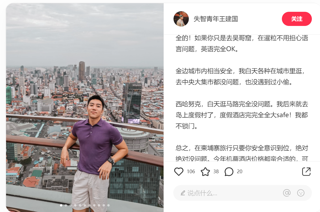The width and height of the screenshot is (320, 212).
Task: Open comments via the speech bubble icon
Action: pos(229,172)
